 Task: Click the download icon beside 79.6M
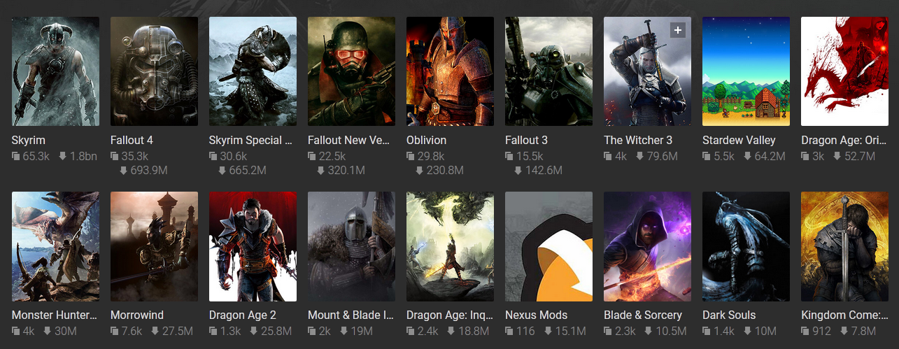pos(640,157)
